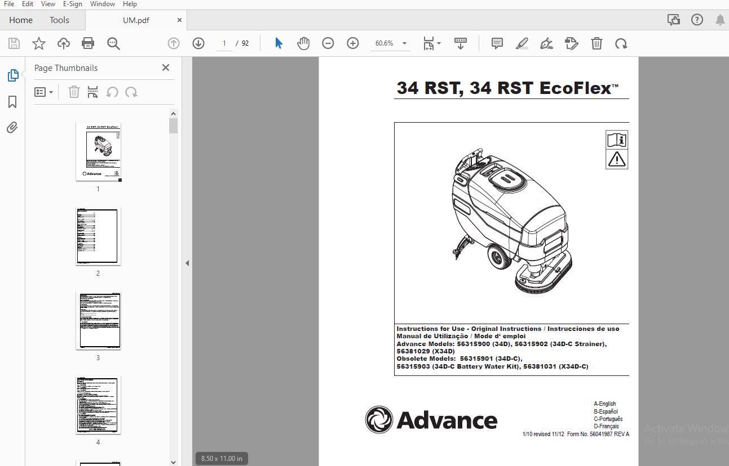729x466 pixels.
Task: Open the Attachments paperclip panel
Action: pyautogui.click(x=12, y=128)
